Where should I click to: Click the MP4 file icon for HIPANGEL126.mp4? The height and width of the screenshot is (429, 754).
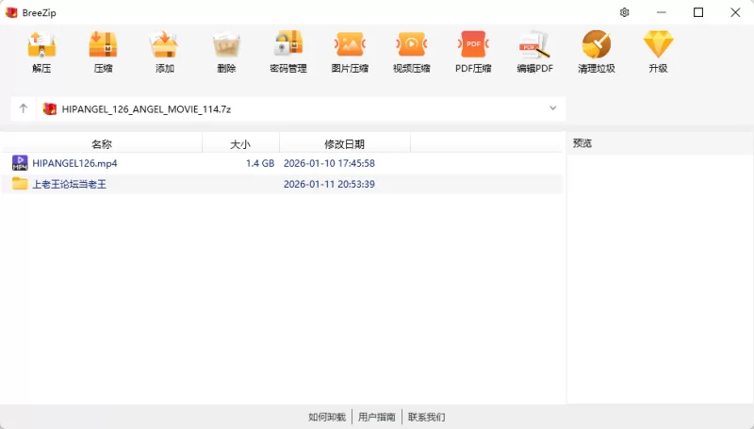(20, 163)
